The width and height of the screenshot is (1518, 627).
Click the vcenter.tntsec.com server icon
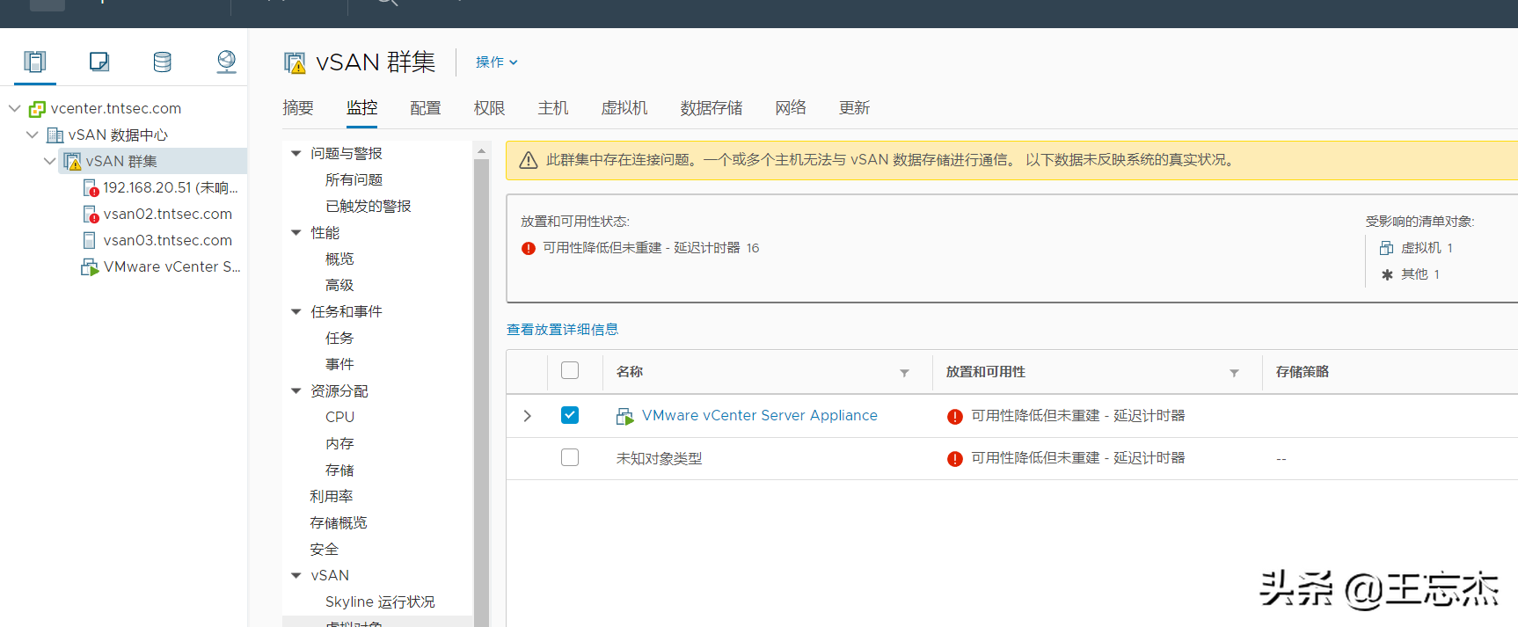(x=37, y=109)
